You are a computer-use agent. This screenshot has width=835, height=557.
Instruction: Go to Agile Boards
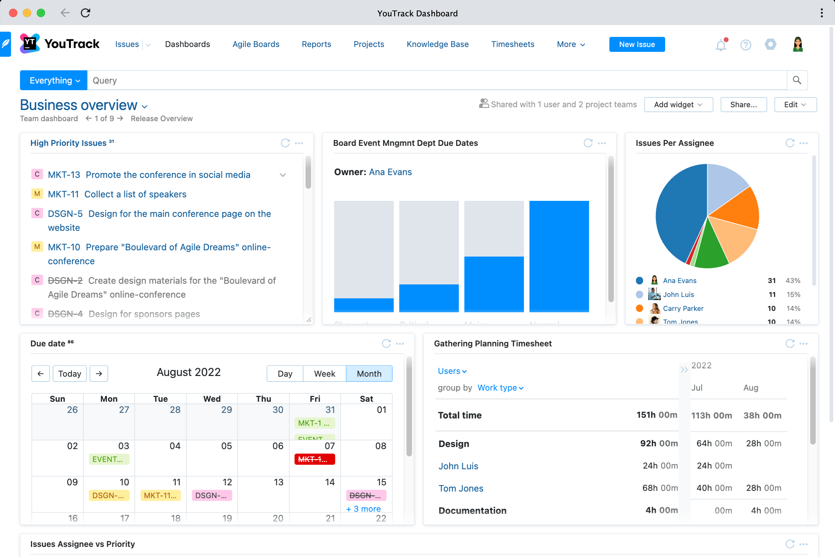(256, 45)
